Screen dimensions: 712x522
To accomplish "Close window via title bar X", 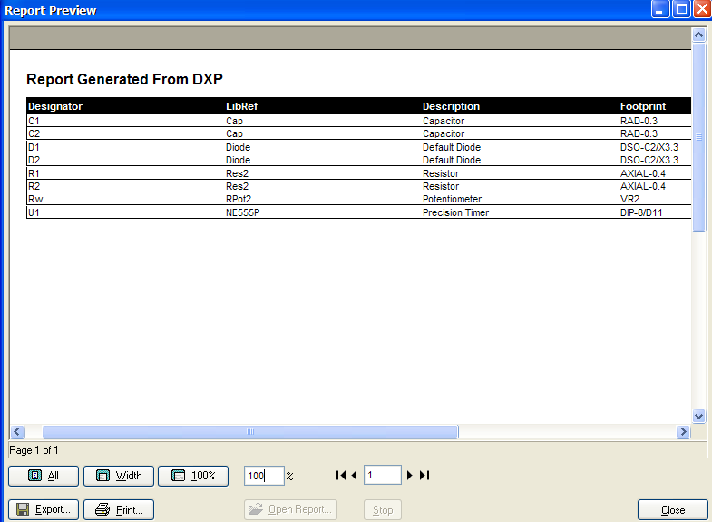I will [702, 9].
